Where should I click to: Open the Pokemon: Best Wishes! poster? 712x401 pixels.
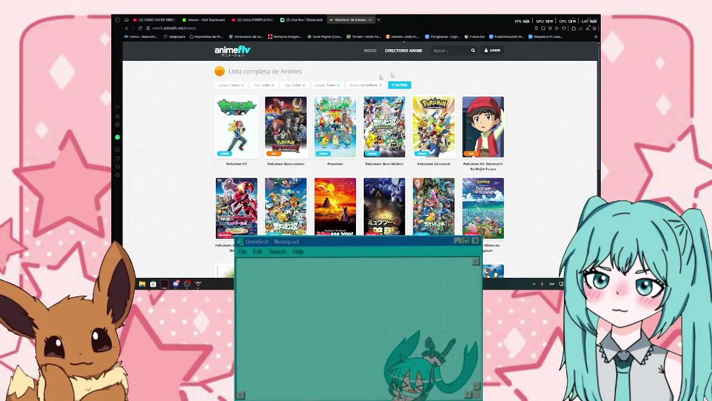pyautogui.click(x=384, y=127)
